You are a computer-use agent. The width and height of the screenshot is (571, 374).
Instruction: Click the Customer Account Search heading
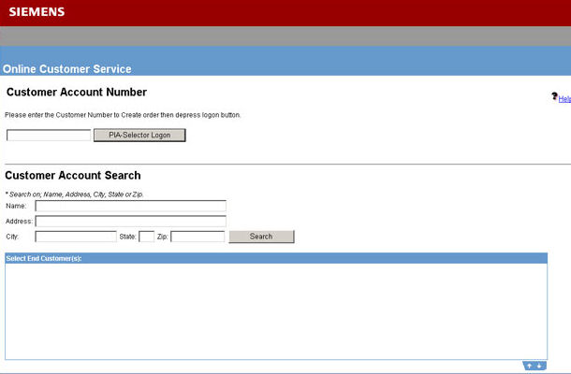click(x=73, y=176)
